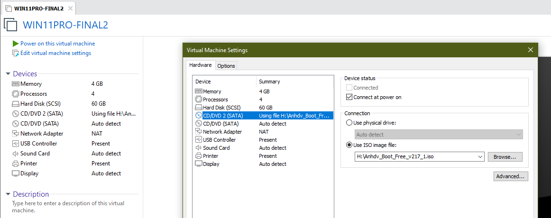The width and height of the screenshot is (551, 218).
Task: Click the Memory icon in settings hardware list
Action: pyautogui.click(x=199, y=91)
